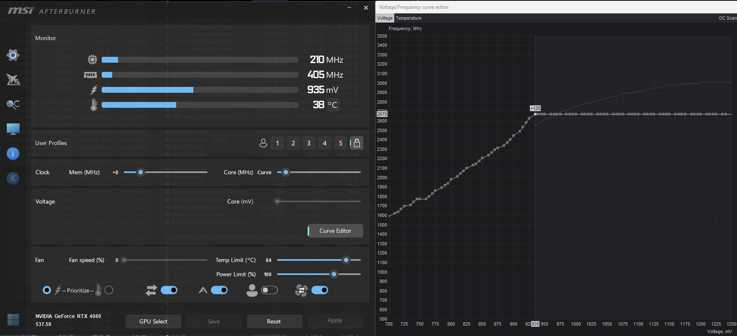Click the fan speed value 0
Image resolution: width=737 pixels, height=336 pixels.
[x=117, y=260]
